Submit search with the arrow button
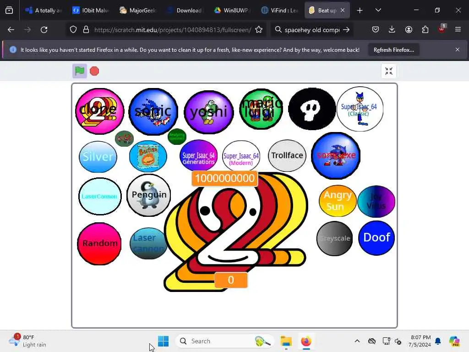 (x=346, y=30)
